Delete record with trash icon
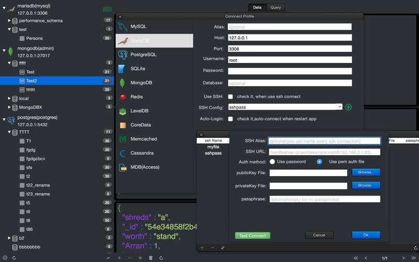The width and height of the screenshot is (419, 262). [151, 258]
